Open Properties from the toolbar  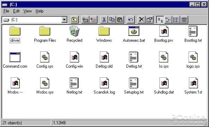(x=149, y=20)
